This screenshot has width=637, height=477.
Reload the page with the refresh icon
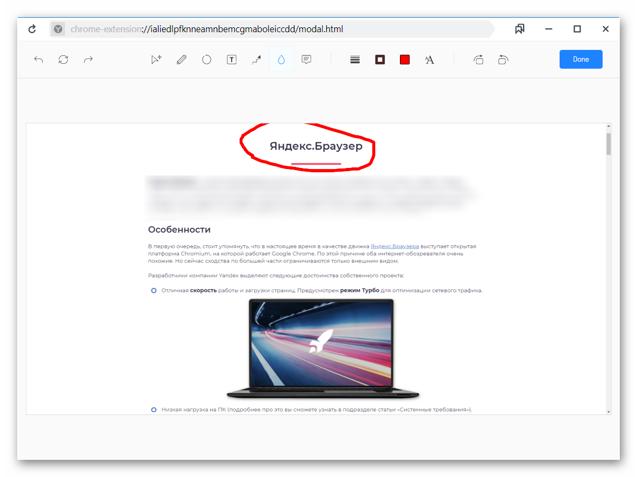click(32, 29)
